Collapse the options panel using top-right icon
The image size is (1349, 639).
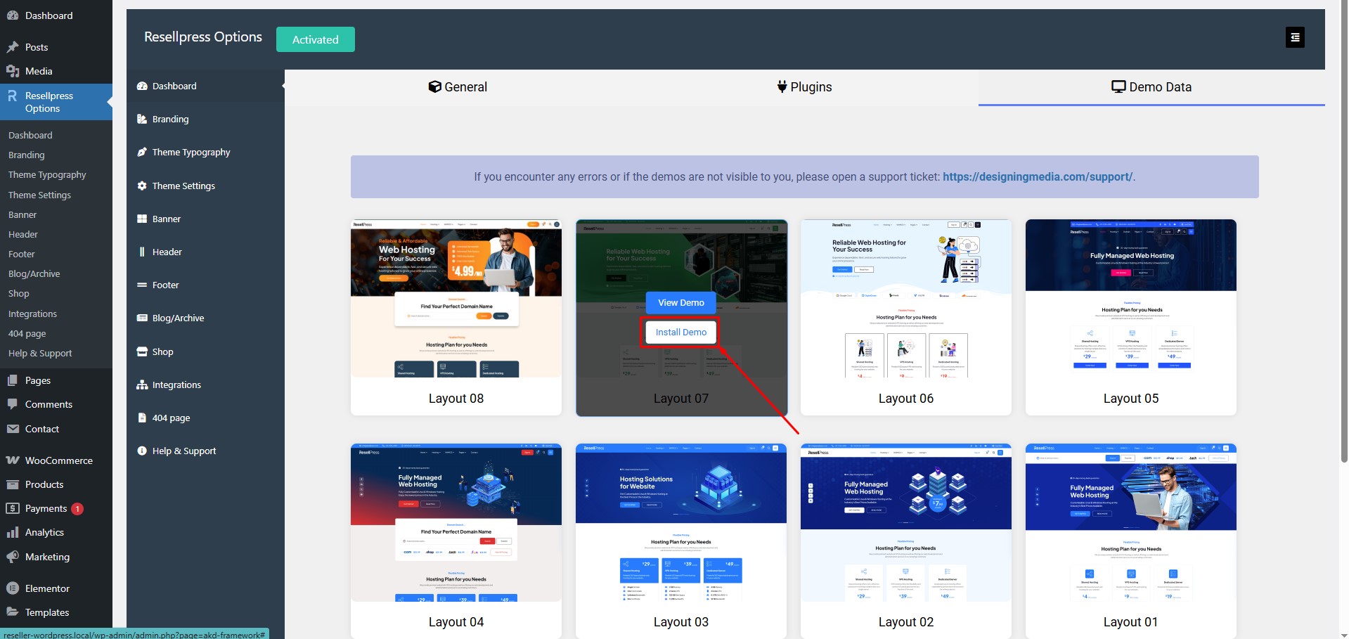click(x=1294, y=37)
